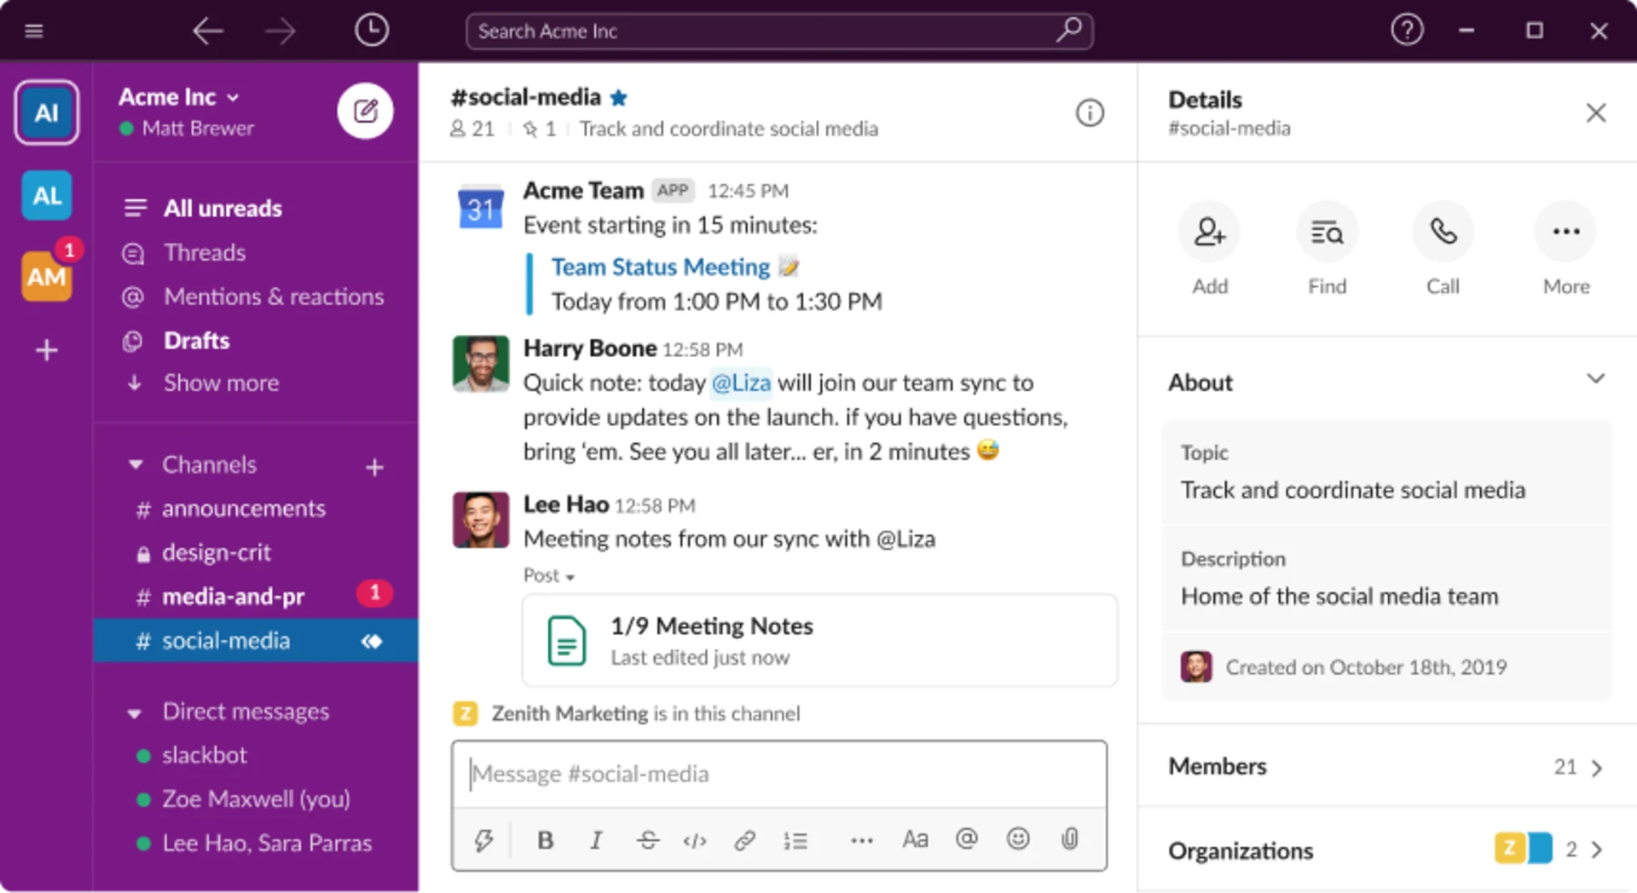Open Mentions & reactions view
This screenshot has width=1637, height=893.
click(273, 297)
